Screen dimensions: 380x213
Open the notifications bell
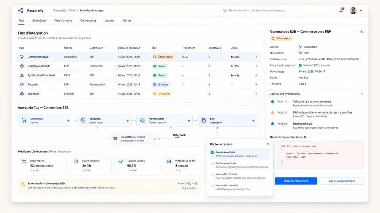coord(341,10)
